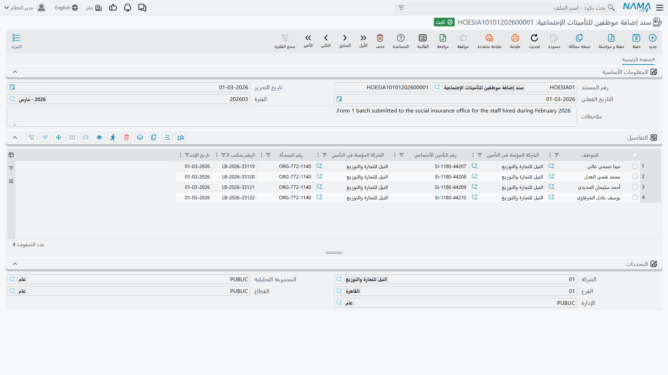Click the ملاحظات notes text area
668x375 pixels.
click(x=292, y=116)
